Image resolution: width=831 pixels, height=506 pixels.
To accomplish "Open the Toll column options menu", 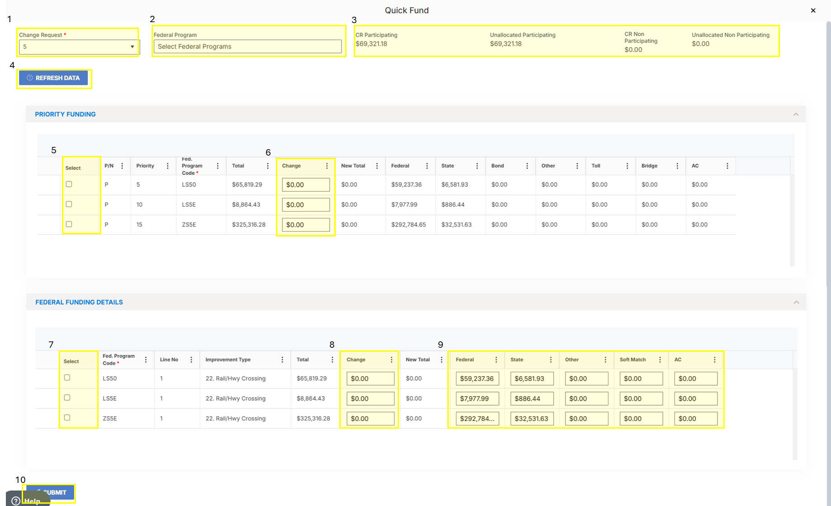I will pyautogui.click(x=627, y=166).
